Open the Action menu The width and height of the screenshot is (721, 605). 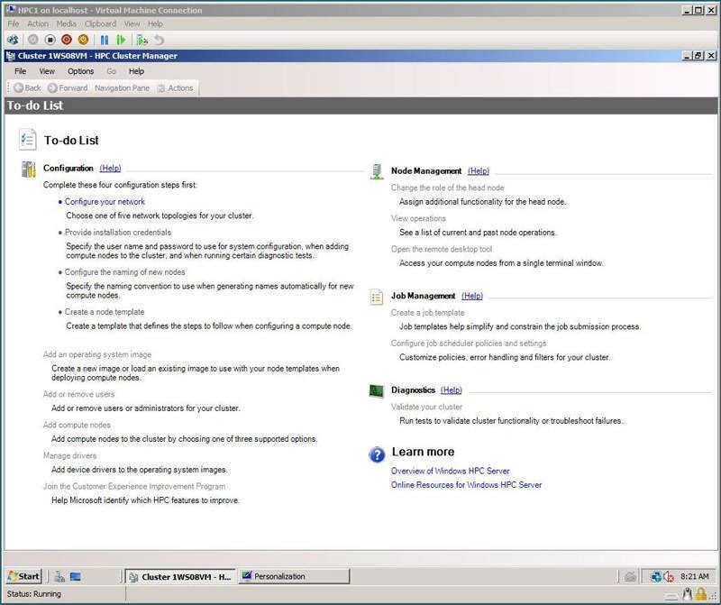pos(38,24)
